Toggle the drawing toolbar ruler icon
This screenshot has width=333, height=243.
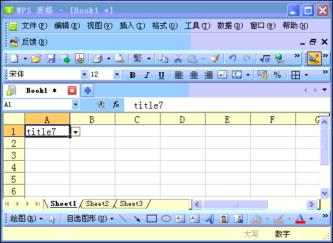point(314,58)
